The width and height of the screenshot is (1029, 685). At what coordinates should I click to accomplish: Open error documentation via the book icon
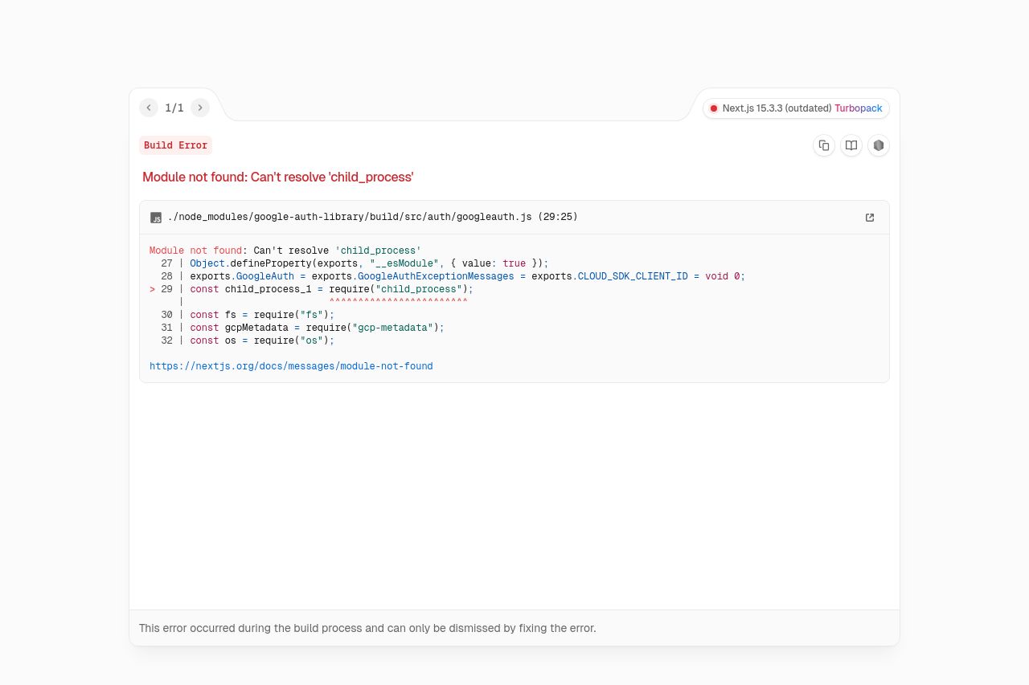point(851,145)
